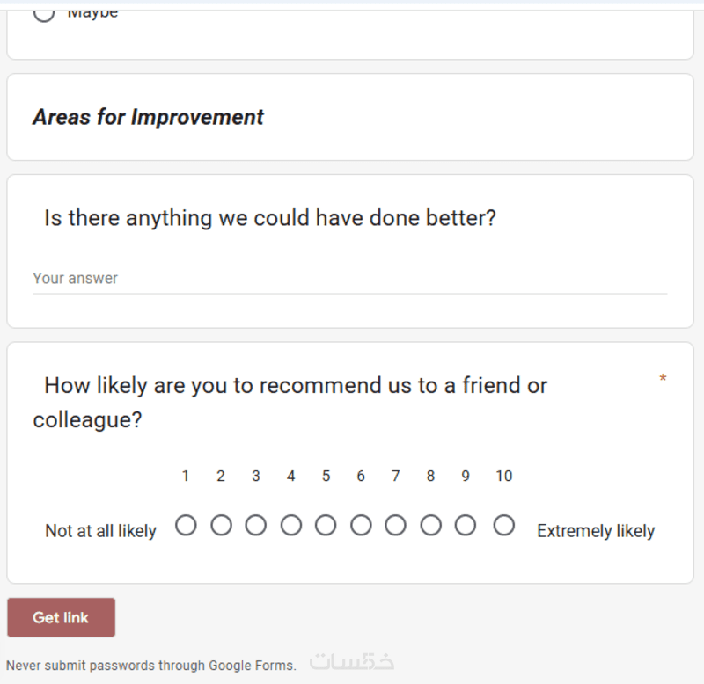Click the red required asterisk
The image size is (704, 684).
tap(663, 379)
